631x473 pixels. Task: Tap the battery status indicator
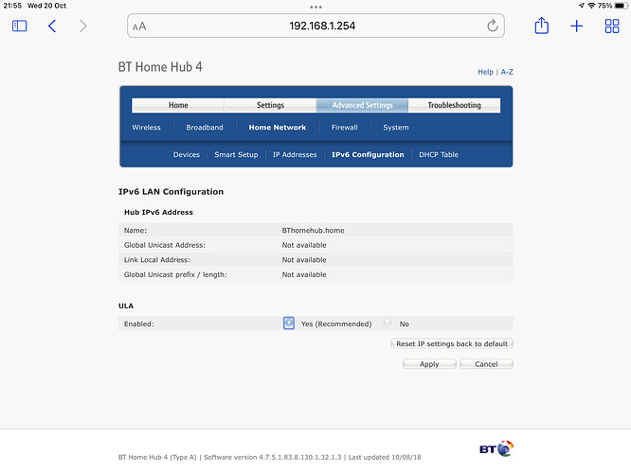coord(621,6)
